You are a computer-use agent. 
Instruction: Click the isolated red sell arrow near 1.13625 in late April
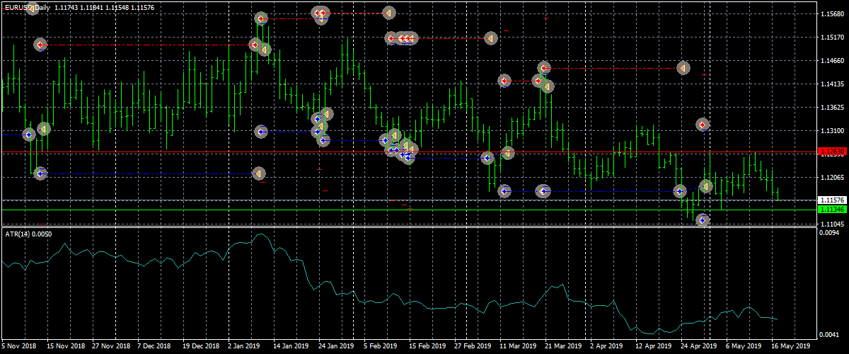[702, 125]
